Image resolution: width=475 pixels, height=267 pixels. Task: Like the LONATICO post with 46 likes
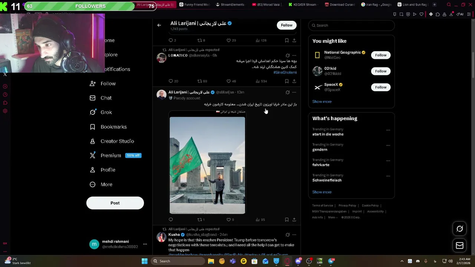(x=231, y=81)
